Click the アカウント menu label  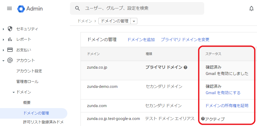pyautogui.click(x=26, y=61)
